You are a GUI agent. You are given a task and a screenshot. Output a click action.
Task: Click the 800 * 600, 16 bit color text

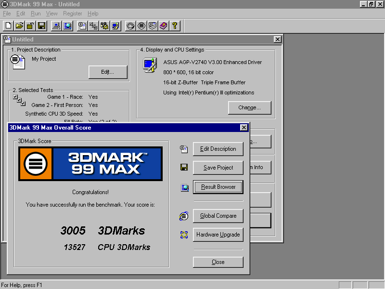[189, 72]
